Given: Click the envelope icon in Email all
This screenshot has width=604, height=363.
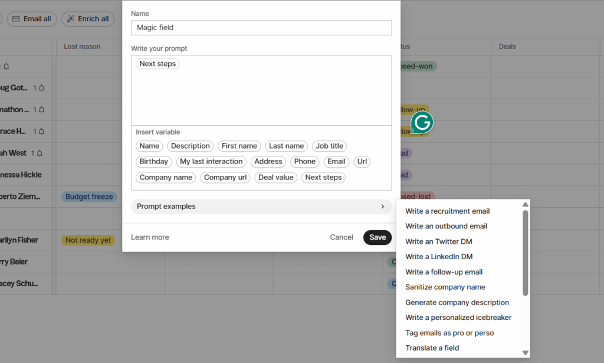Looking at the screenshot, I should pos(15,19).
